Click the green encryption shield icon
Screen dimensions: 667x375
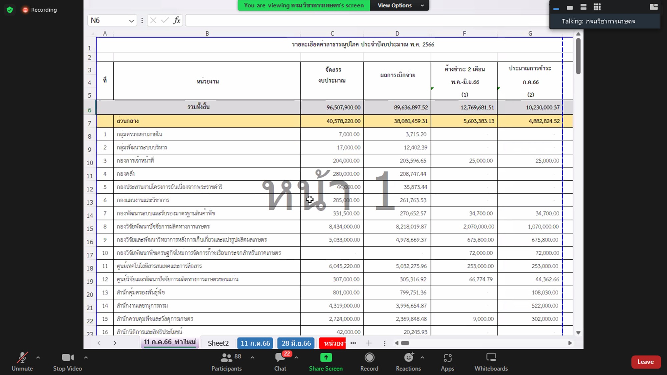coord(10,10)
